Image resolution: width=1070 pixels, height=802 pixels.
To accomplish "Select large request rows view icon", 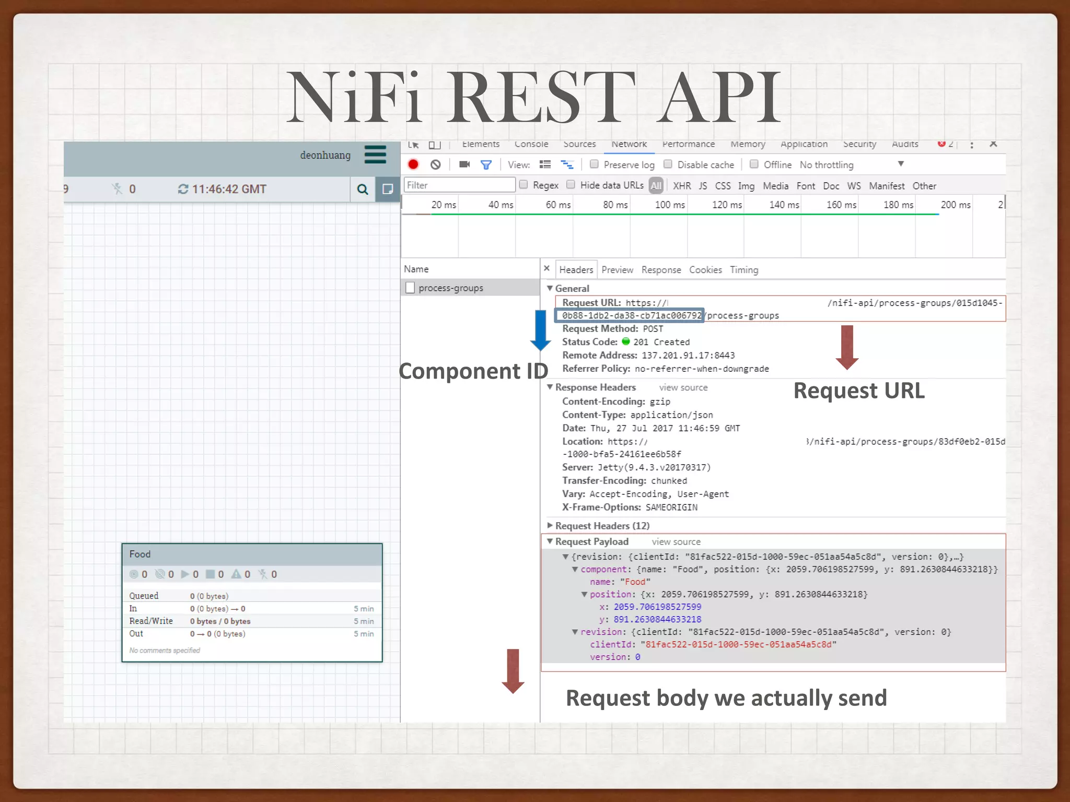I will click(545, 164).
